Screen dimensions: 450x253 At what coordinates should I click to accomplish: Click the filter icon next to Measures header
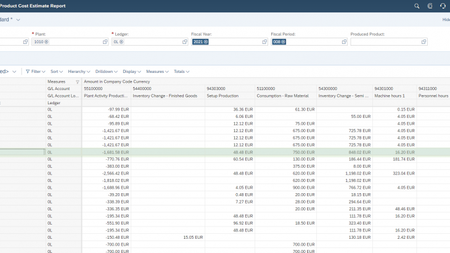[x=78, y=81]
